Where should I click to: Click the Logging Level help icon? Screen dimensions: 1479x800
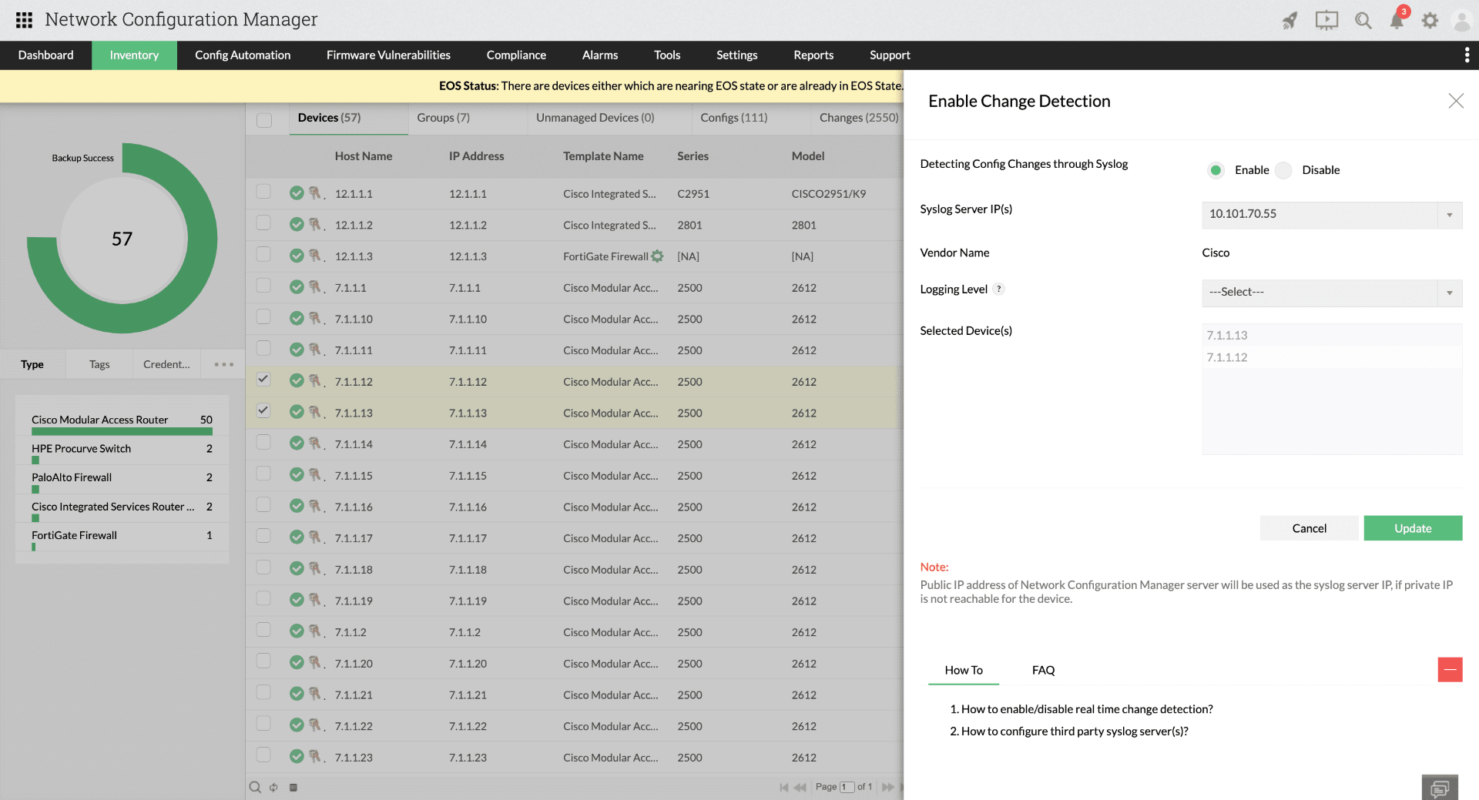(x=999, y=290)
